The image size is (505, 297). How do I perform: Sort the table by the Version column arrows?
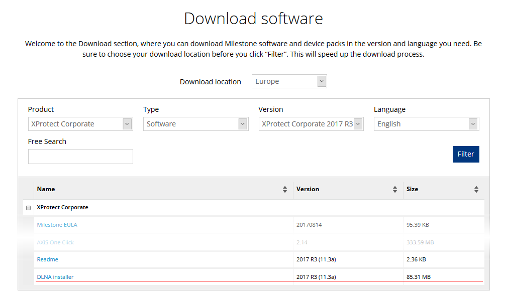(395, 189)
